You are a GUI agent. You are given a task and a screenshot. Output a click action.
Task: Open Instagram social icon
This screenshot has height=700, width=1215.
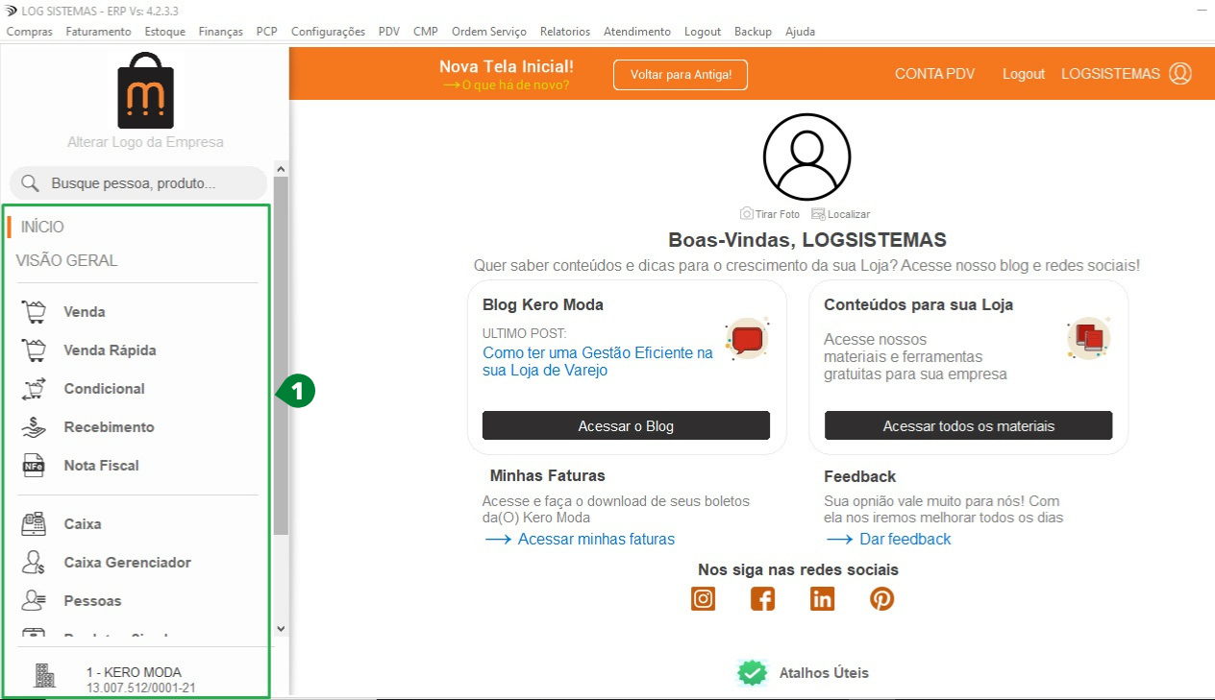click(704, 599)
